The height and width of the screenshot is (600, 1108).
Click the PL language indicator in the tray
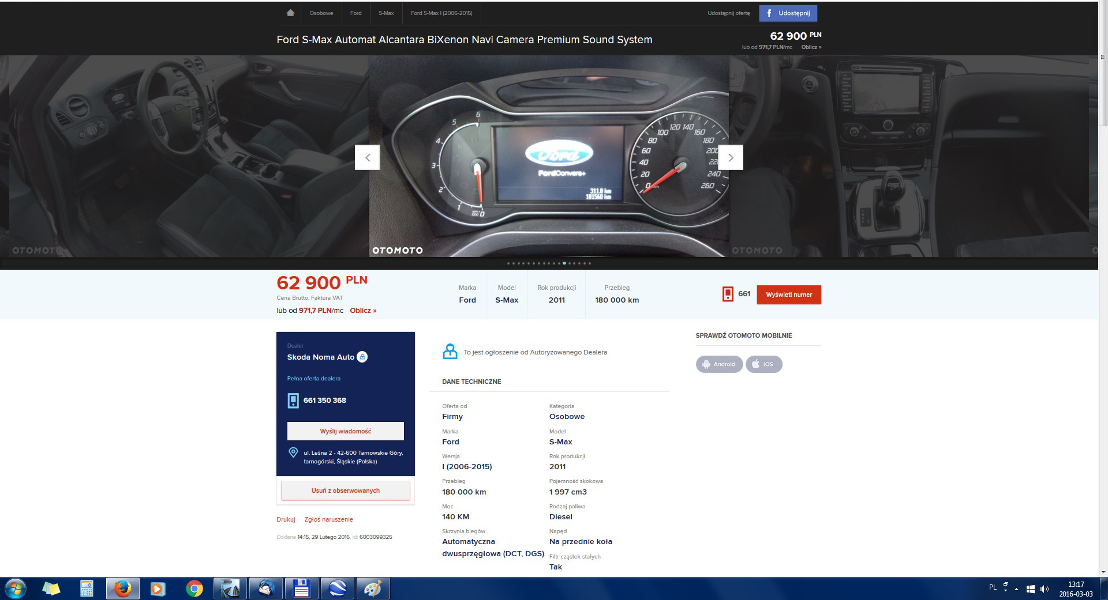[x=993, y=587]
